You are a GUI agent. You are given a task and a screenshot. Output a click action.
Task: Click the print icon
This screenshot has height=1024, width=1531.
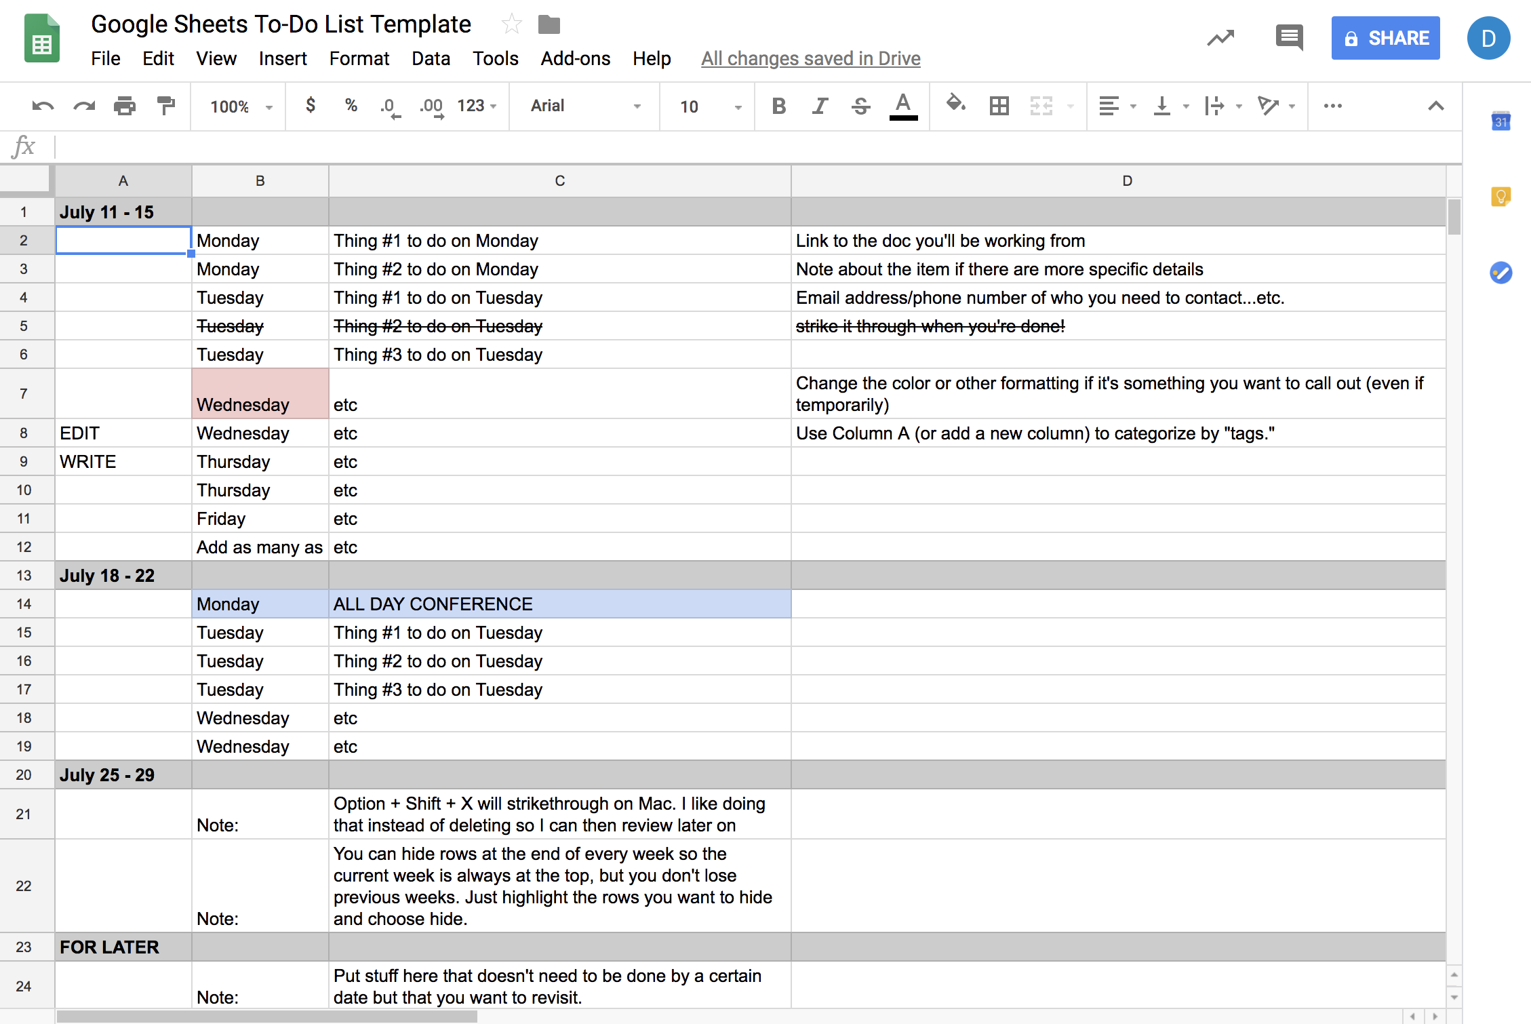point(125,106)
